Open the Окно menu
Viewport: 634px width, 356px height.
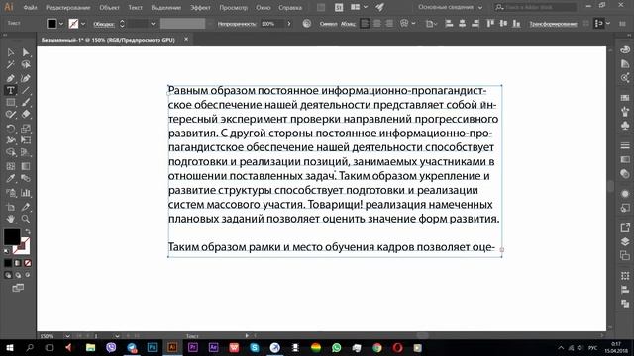point(264,8)
